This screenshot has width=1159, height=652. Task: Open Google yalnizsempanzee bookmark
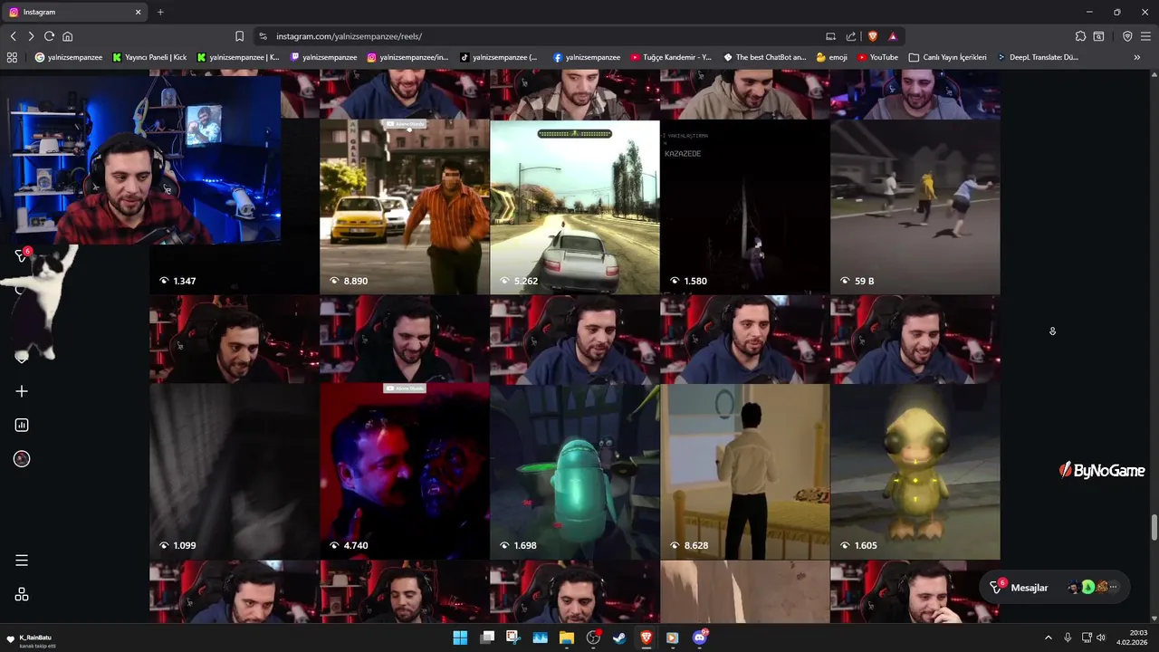pyautogui.click(x=69, y=57)
